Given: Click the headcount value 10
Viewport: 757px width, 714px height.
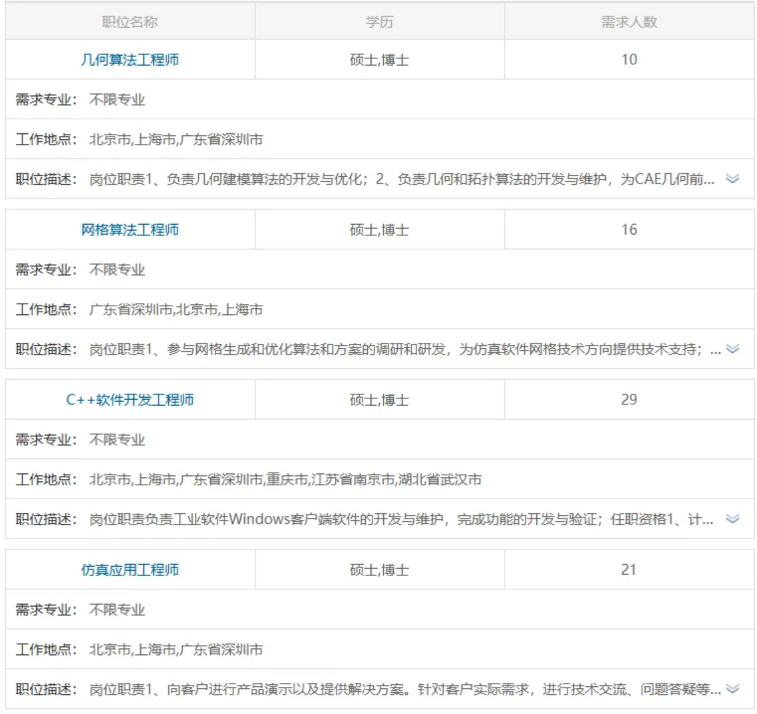Looking at the screenshot, I should pos(628,60).
